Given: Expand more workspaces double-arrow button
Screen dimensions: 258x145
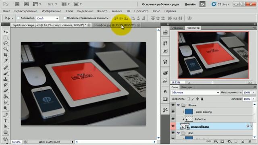Looking at the screenshot, I should tap(202, 4).
